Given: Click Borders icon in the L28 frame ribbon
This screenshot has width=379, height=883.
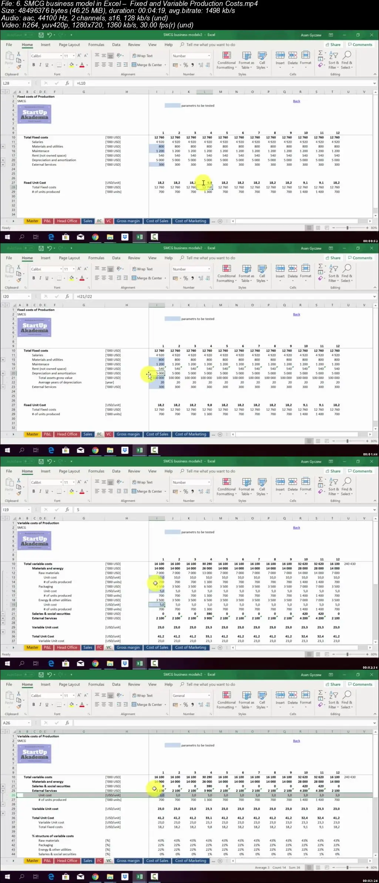Looking at the screenshot, I should coord(59,65).
